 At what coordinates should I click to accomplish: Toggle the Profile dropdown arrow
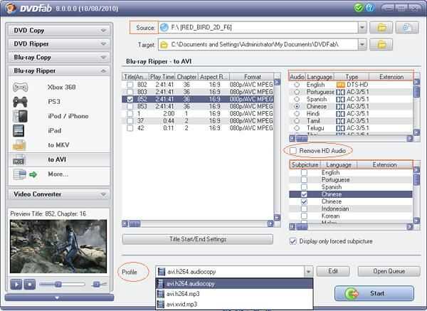(x=308, y=272)
